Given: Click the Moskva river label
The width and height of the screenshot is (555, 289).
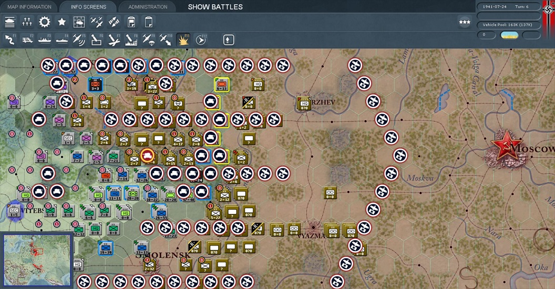Looking at the screenshot, I should 420,178.
